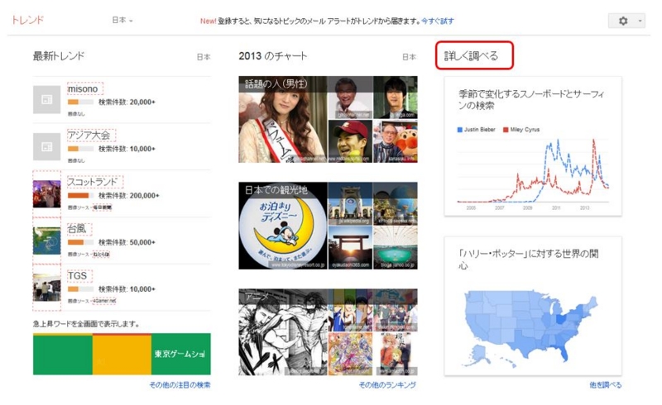
Task: Click 日本 label beside 最新トレンド
Action: coord(204,57)
